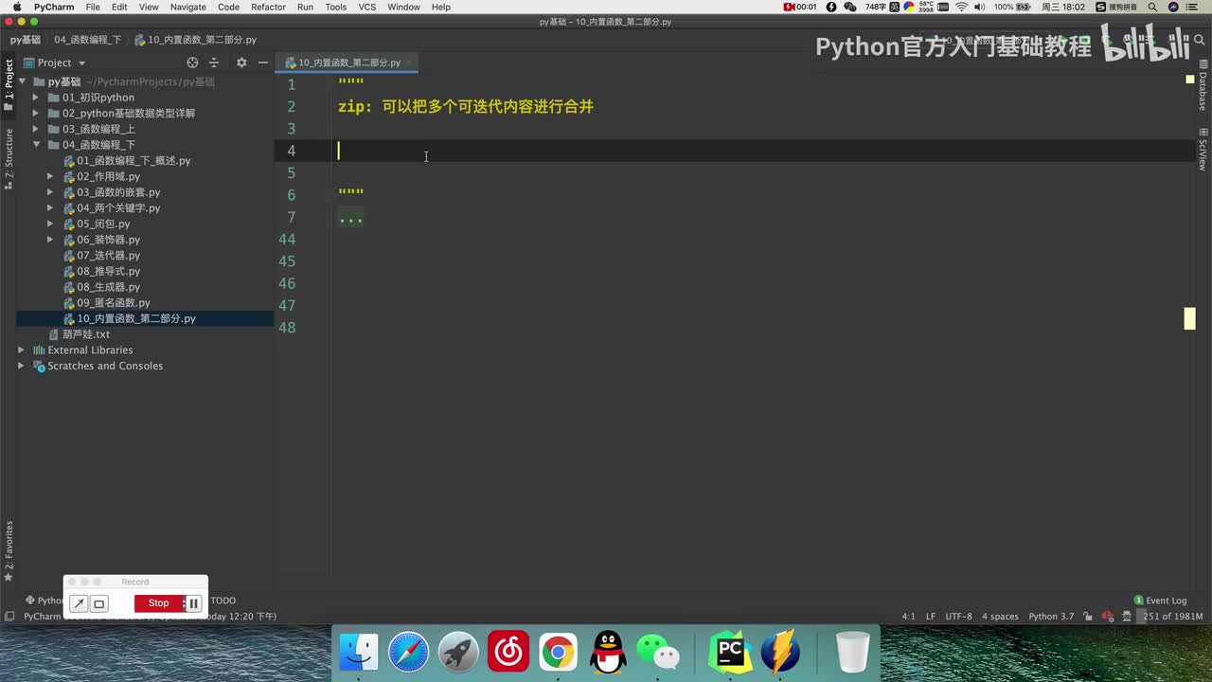Click the LF line separator in status bar

tap(930, 617)
